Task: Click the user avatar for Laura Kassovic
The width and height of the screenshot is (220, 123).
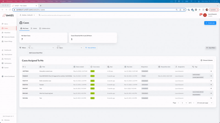Action: pos(205,15)
